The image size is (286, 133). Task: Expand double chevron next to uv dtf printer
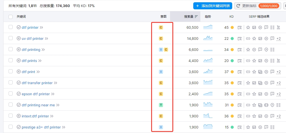coord(46,39)
